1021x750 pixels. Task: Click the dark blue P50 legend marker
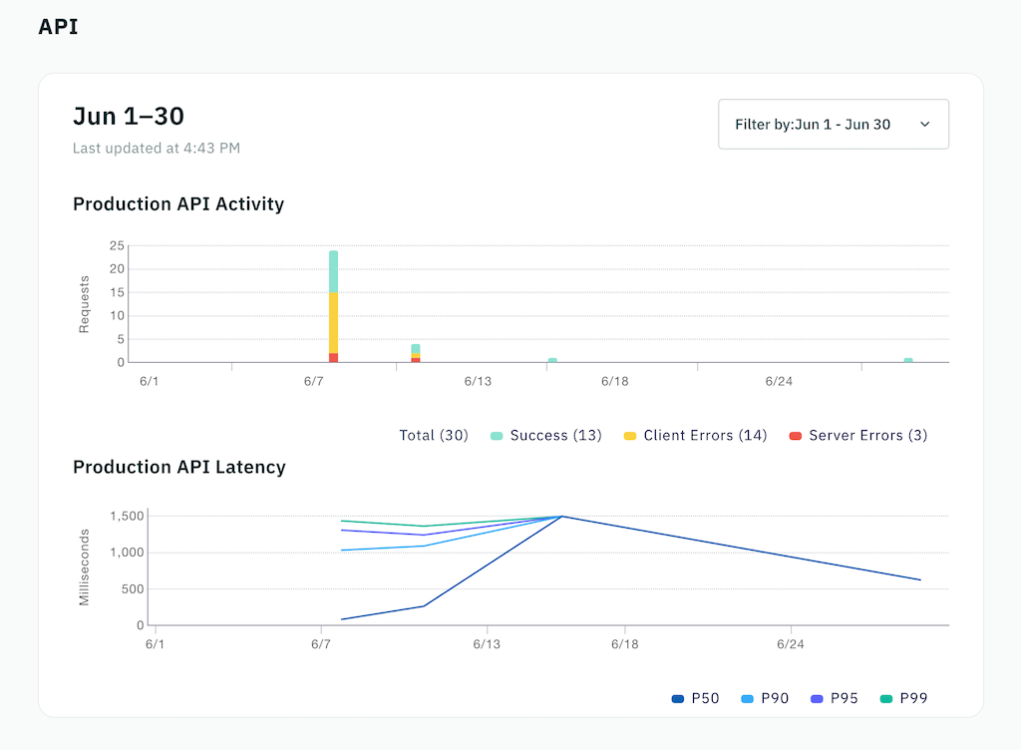click(x=680, y=698)
